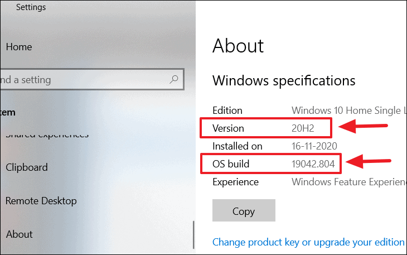Click the Windows Feature Experience text
Viewport: 407px width, 255px height.
coord(349,182)
